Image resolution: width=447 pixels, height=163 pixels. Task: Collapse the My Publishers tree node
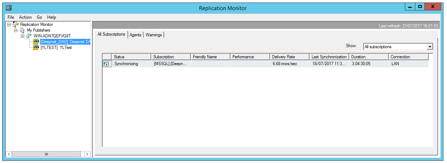click(16, 30)
